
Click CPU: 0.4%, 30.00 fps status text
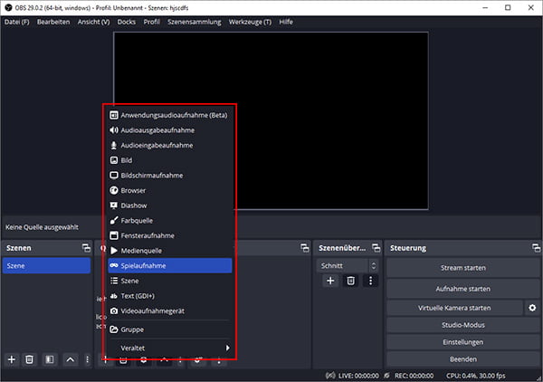(x=476, y=376)
